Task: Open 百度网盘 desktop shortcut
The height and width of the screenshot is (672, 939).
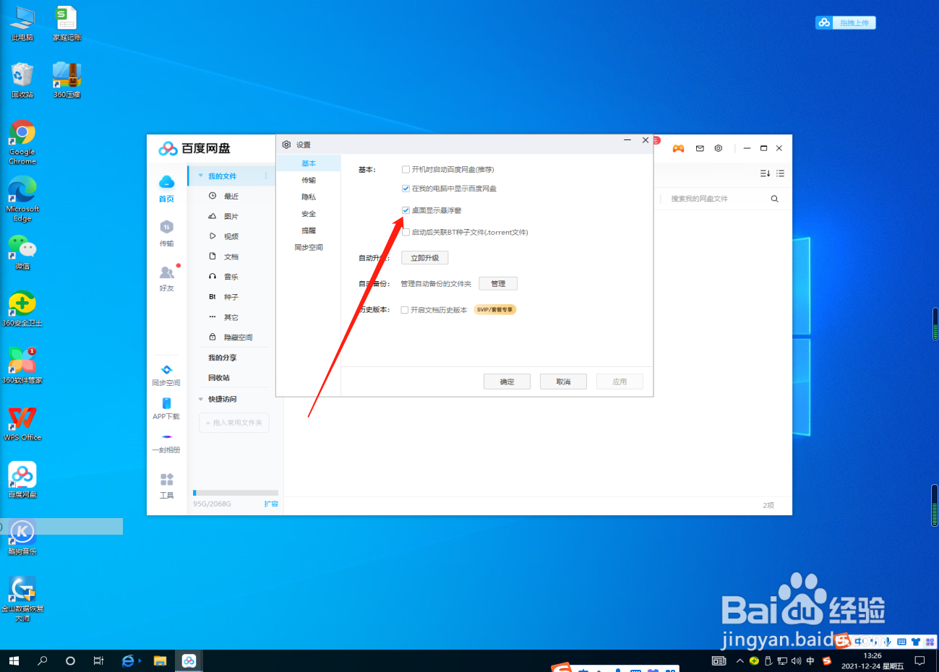Action: (x=22, y=481)
